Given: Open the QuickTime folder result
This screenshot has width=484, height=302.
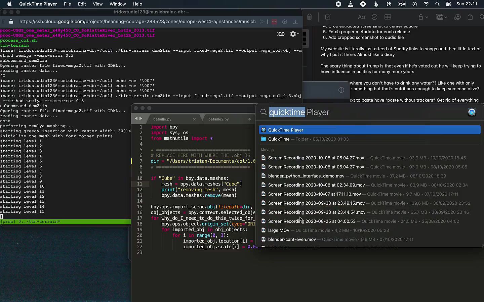Looking at the screenshot, I should pos(279,139).
